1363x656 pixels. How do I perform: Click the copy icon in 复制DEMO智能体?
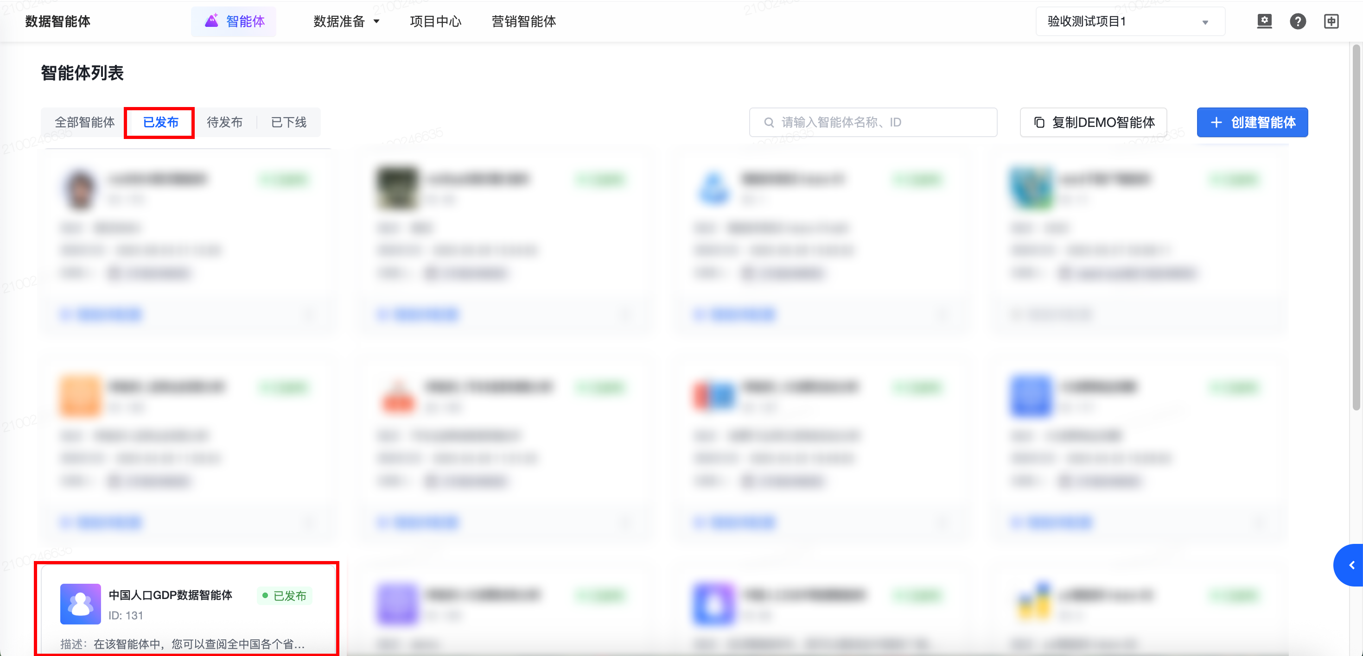point(1039,123)
